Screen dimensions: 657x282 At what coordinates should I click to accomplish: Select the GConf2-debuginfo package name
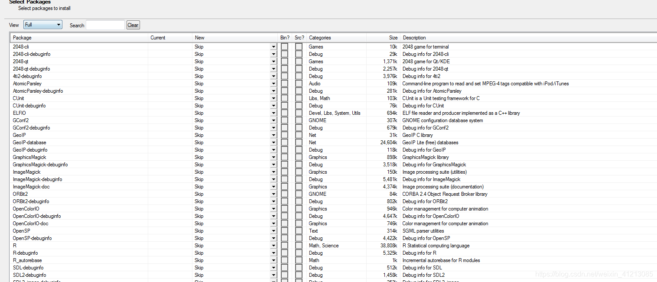pos(31,128)
